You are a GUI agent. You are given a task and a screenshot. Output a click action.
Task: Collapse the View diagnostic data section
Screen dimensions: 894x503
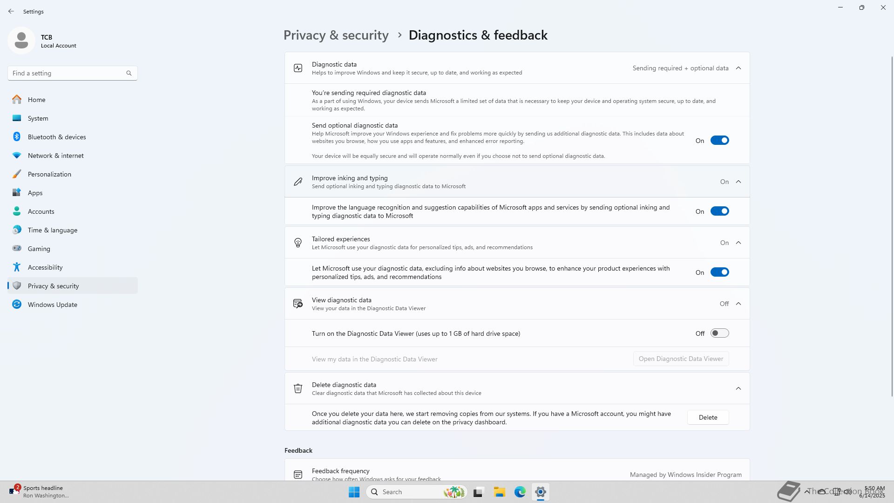pyautogui.click(x=738, y=304)
